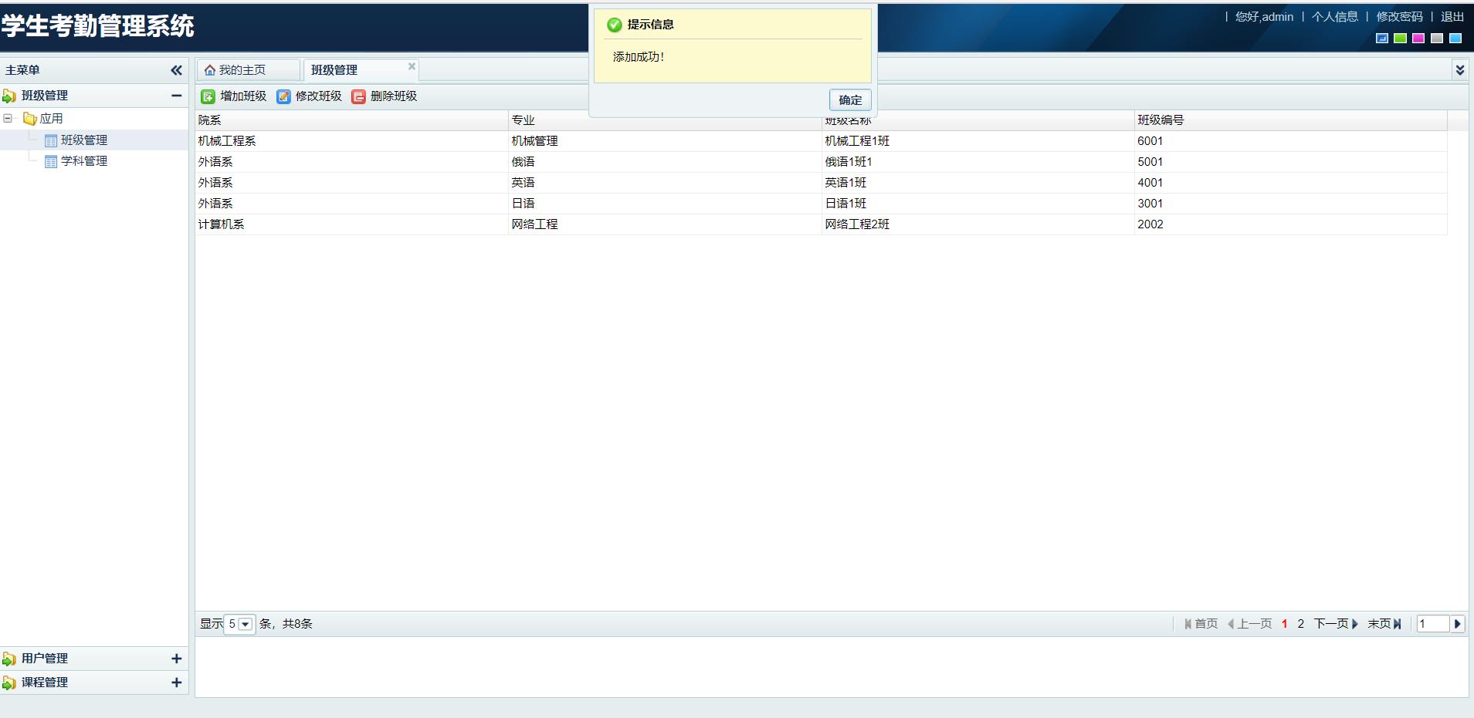1474x718 pixels.
Task: Collapse main menu with double-arrow icon
Action: 176,70
